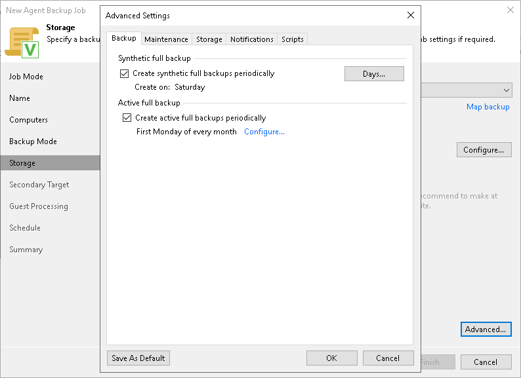Close the Advanced Settings dialog with X
Viewport: 521px width, 378px height.
[x=411, y=15]
